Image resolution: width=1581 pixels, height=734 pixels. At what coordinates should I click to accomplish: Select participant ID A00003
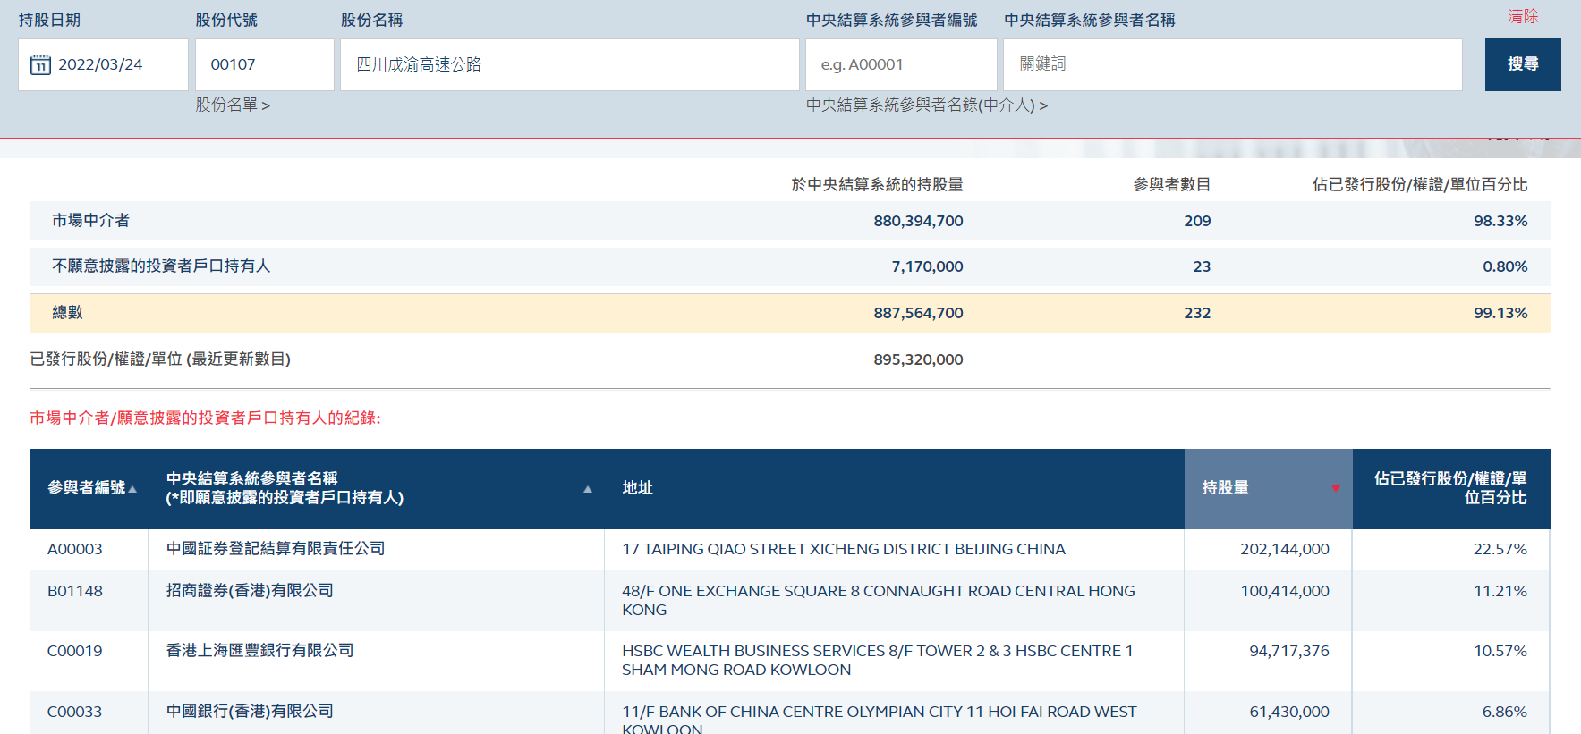click(75, 549)
